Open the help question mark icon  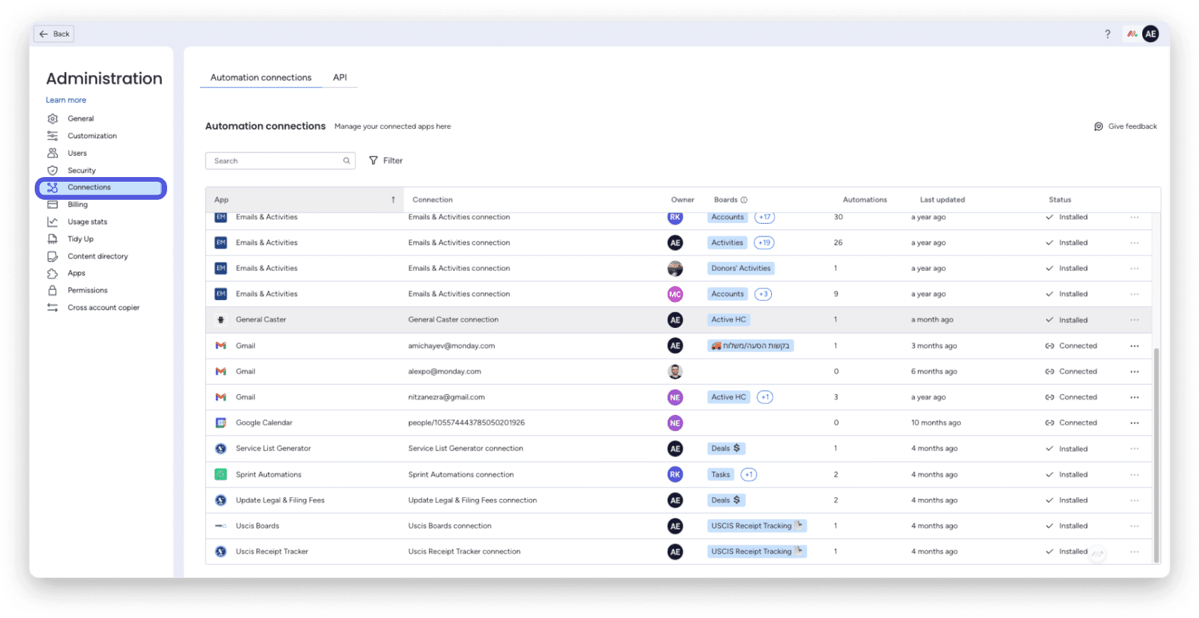click(x=1107, y=34)
